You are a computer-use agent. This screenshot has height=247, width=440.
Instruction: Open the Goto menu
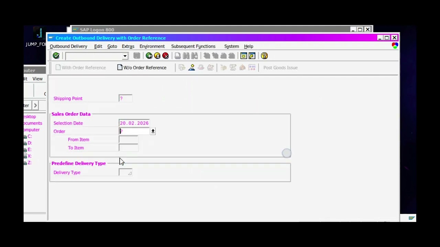tap(112, 46)
